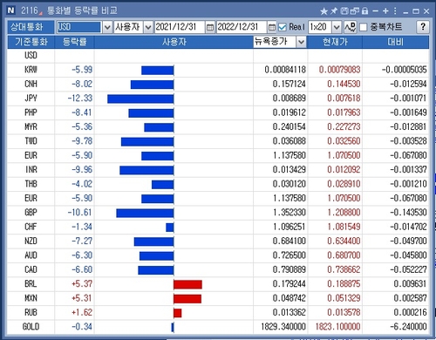Screen dimensions: 436x340
Task: Select the CAD currency row
Action: (218, 270)
